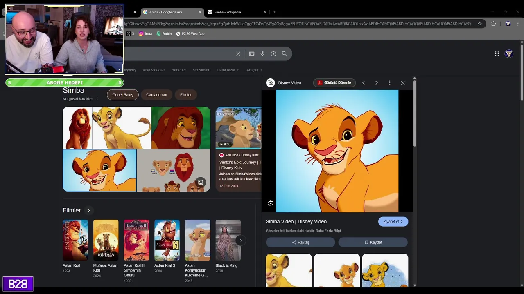
Task: Open the Insta bookmark
Action: (145, 34)
